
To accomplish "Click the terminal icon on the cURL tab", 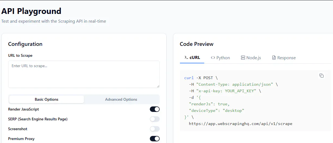I will (186, 58).
